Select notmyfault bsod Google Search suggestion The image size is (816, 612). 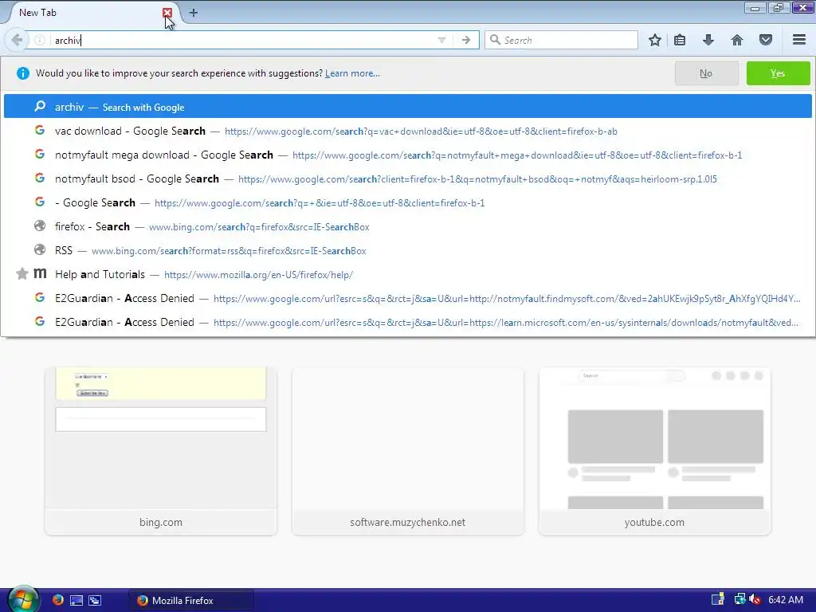pyautogui.click(x=407, y=179)
